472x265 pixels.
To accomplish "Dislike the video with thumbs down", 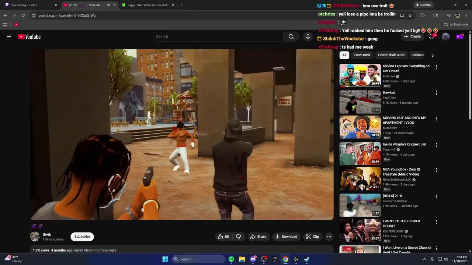I will coord(239,237).
